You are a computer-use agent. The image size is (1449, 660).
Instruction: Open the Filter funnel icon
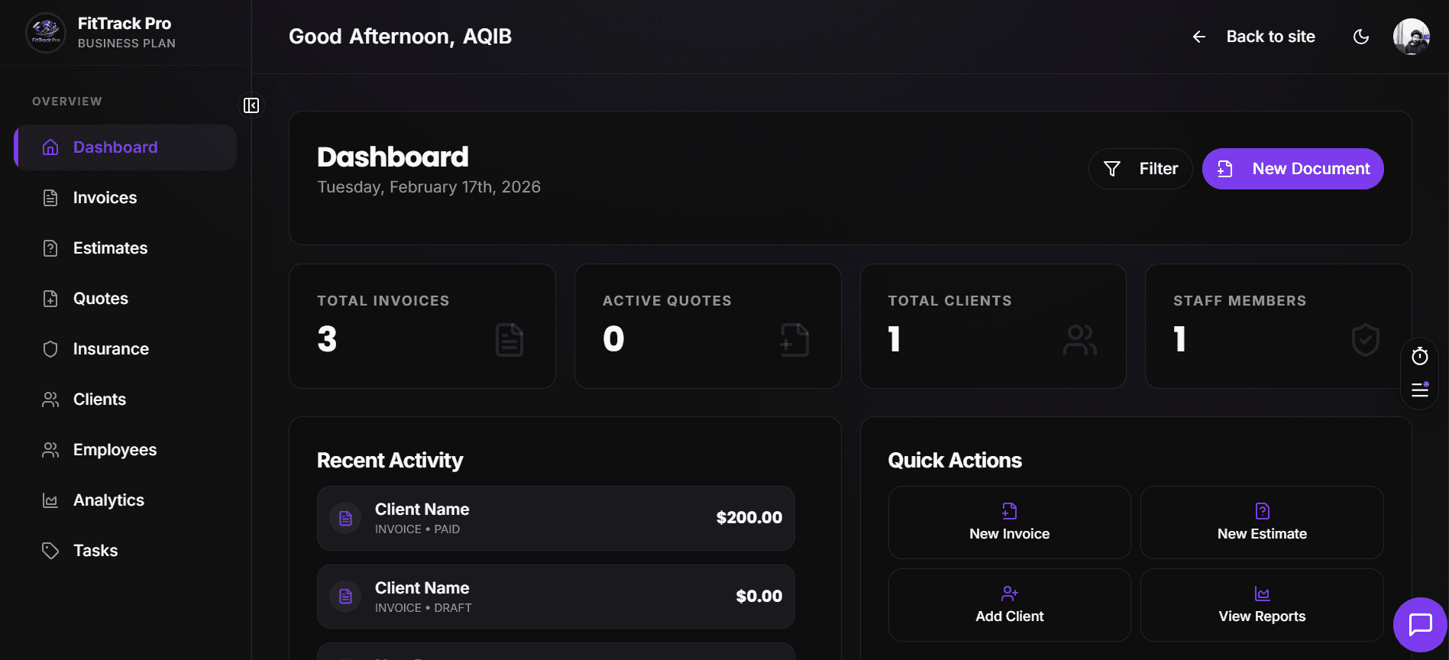pyautogui.click(x=1112, y=168)
